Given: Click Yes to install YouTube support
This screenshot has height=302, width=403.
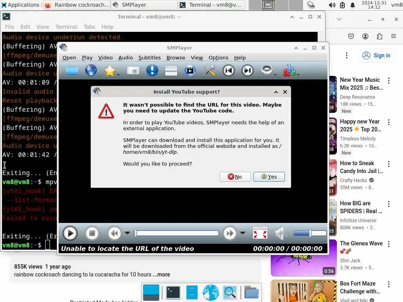Looking at the screenshot, I should 269,177.
